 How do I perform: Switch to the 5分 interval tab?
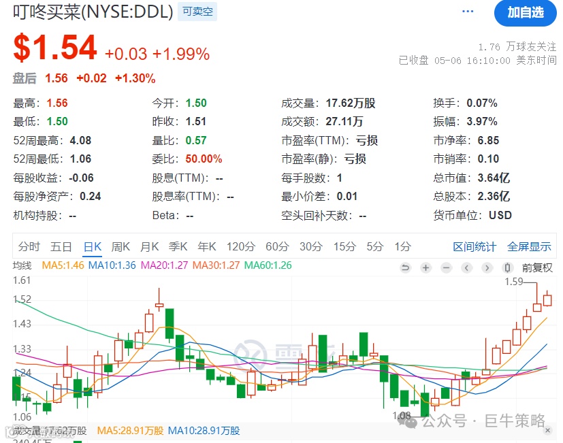point(375,246)
